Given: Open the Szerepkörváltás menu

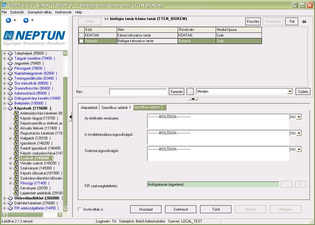Looking at the screenshot, I should click(x=40, y=12).
